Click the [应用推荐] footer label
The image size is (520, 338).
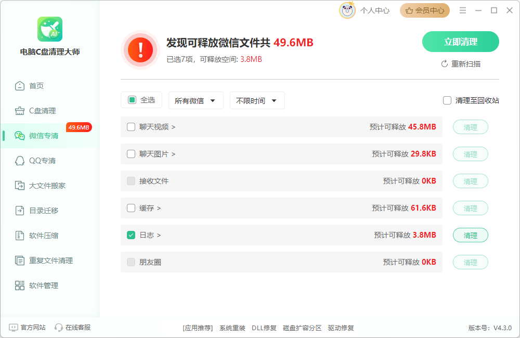point(198,328)
